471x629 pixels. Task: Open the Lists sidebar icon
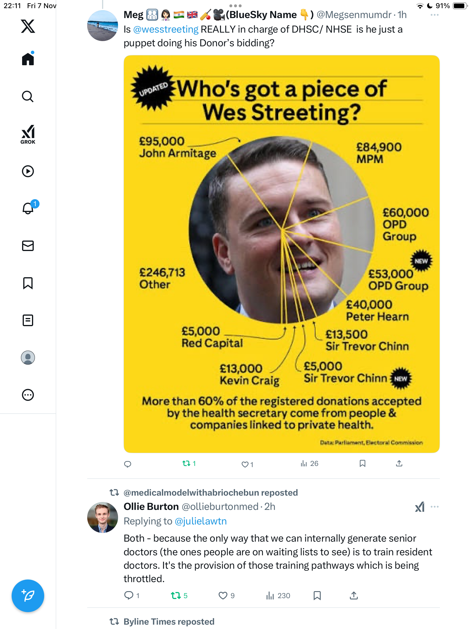click(28, 320)
